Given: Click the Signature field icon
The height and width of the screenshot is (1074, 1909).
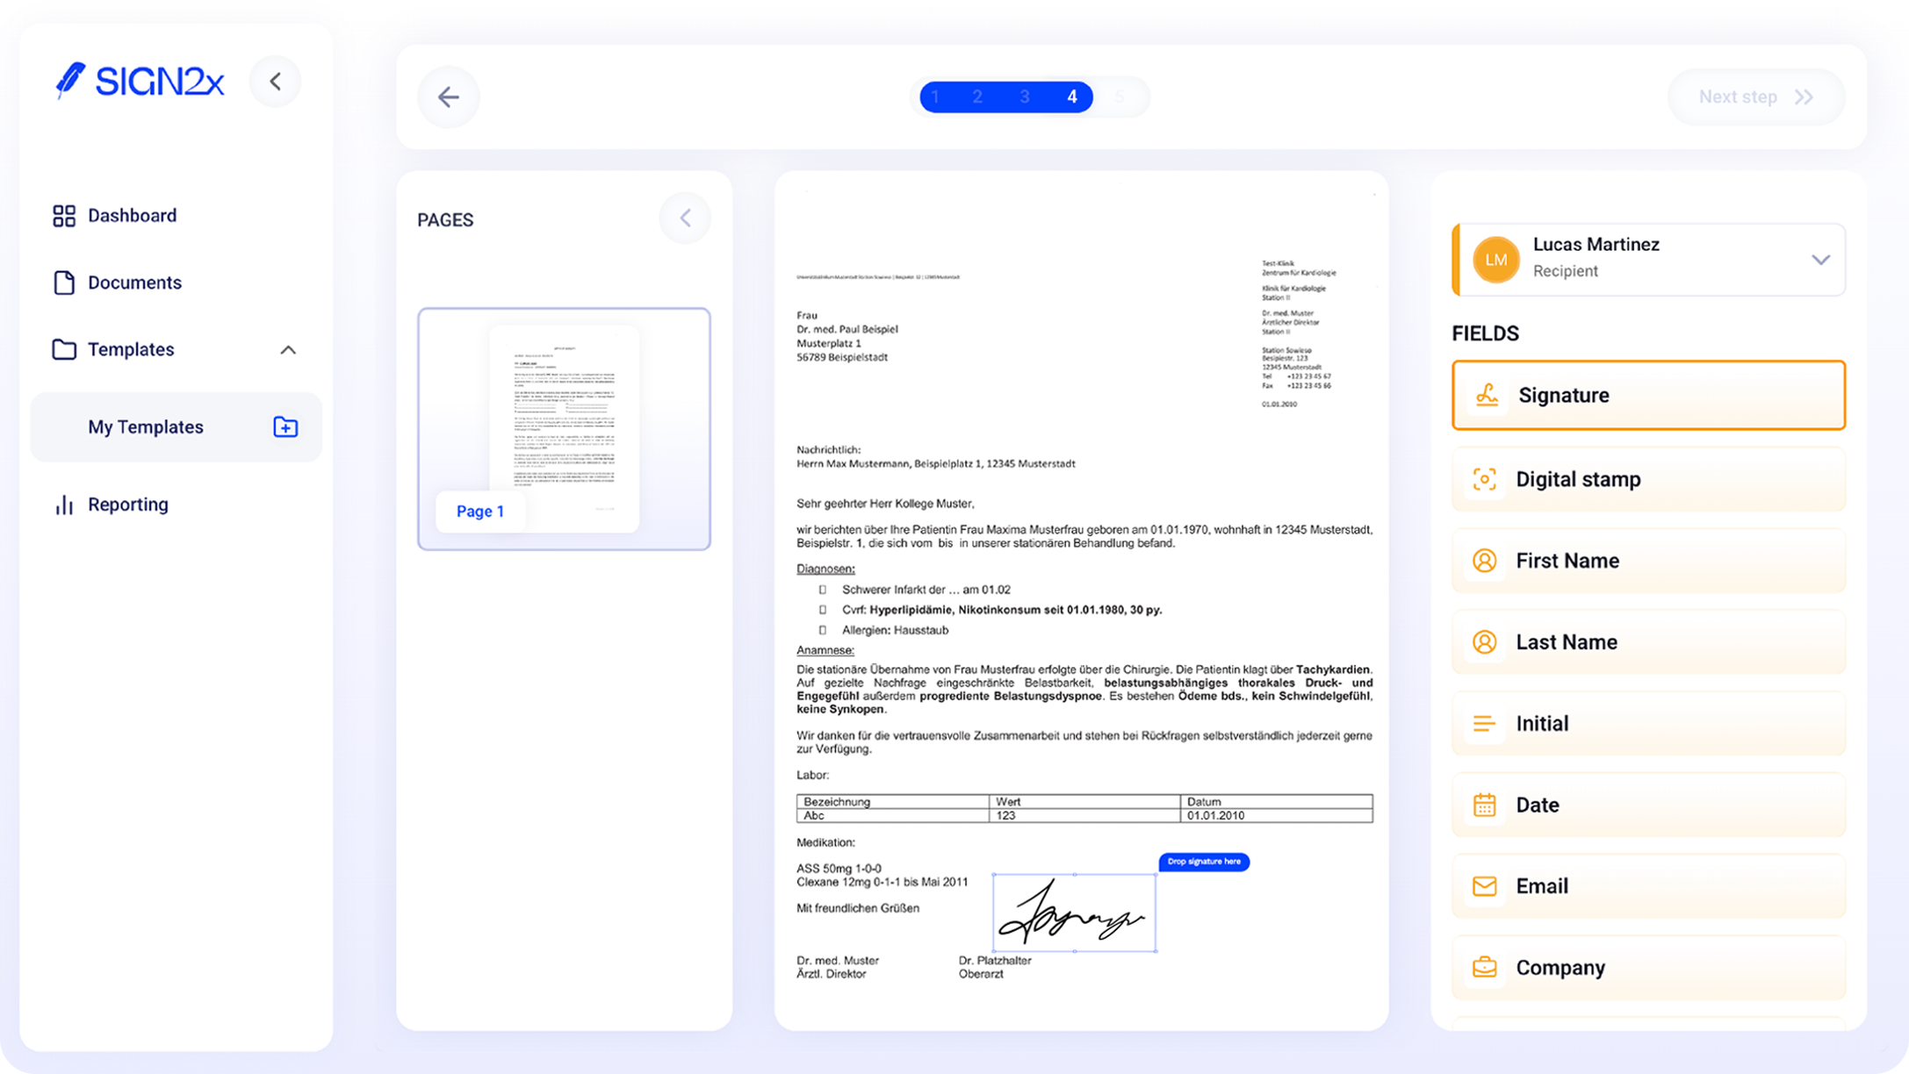Looking at the screenshot, I should click(1487, 395).
